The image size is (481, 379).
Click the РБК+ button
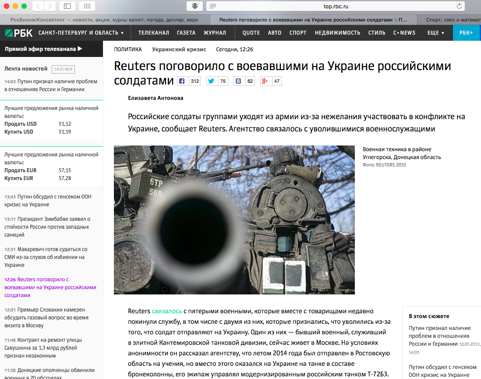(x=466, y=33)
